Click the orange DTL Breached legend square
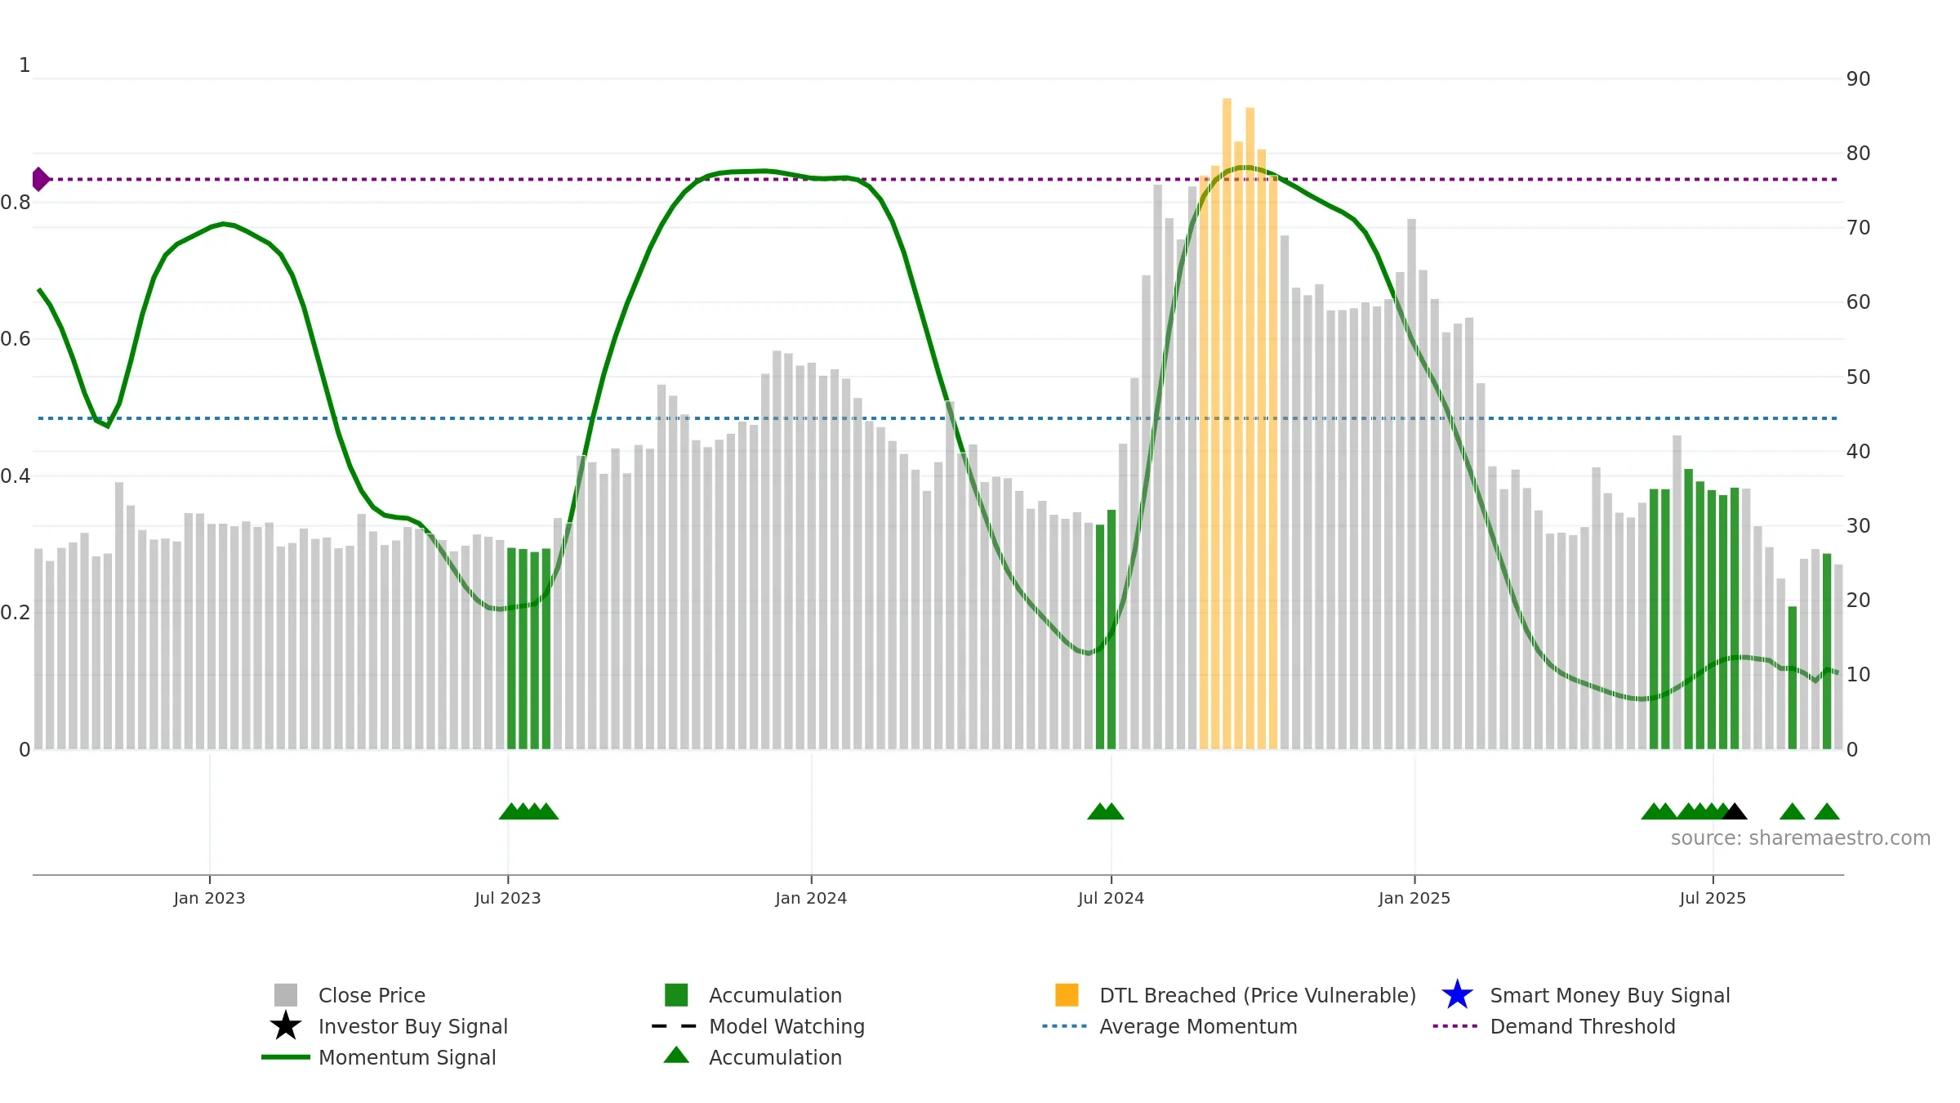This screenshot has height=1103, width=1960. click(x=1067, y=994)
